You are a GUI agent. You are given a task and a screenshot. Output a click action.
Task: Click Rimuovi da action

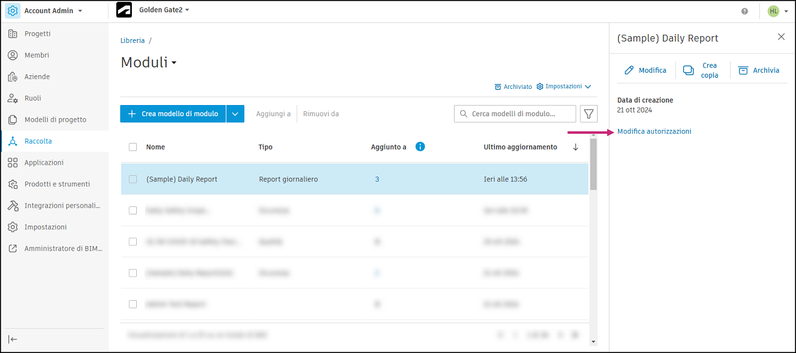321,114
